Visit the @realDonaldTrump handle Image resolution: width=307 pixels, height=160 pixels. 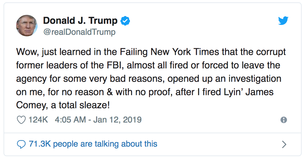[x=79, y=32]
